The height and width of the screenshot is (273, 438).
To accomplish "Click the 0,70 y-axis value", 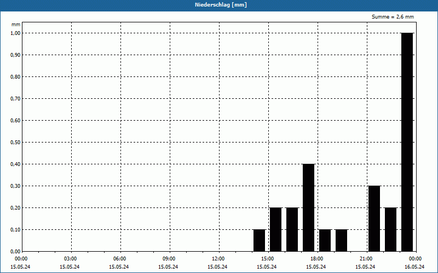I will click(x=16, y=99).
